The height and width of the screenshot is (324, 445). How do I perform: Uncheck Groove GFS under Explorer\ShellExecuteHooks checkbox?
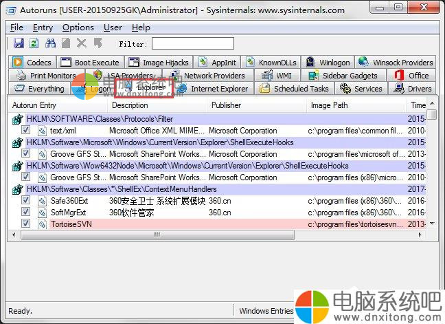[x=26, y=153]
